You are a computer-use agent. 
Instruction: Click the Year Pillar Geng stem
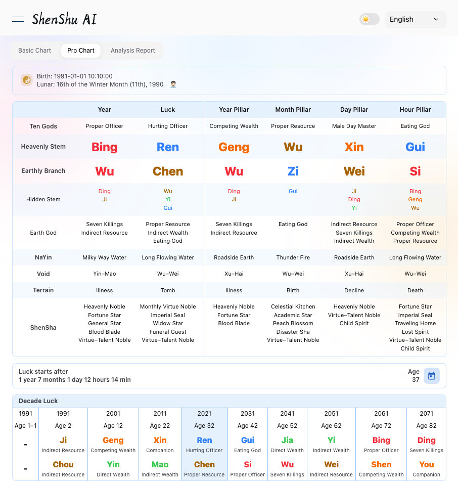click(x=234, y=147)
